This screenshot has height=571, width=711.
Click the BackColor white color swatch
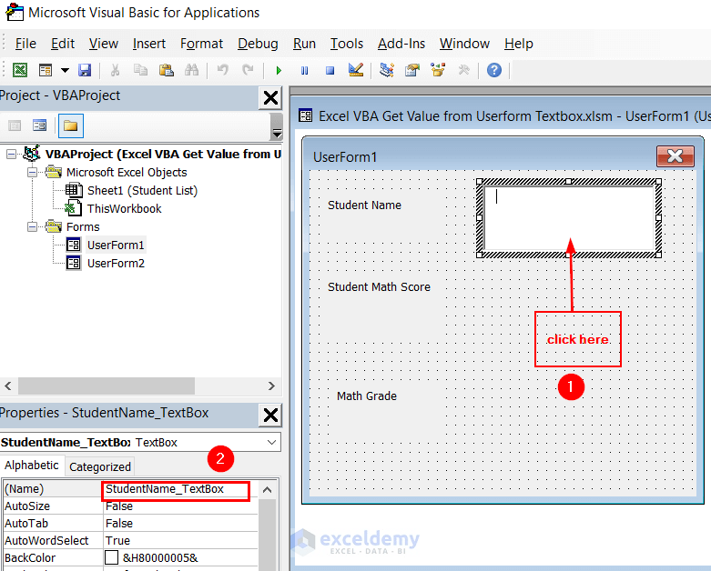tap(112, 557)
